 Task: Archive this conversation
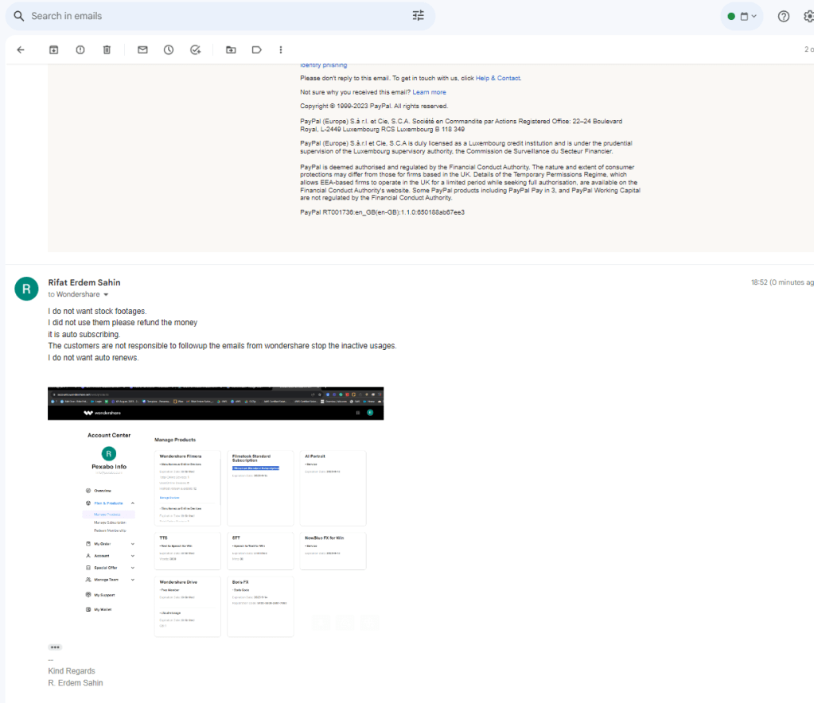[x=53, y=50]
